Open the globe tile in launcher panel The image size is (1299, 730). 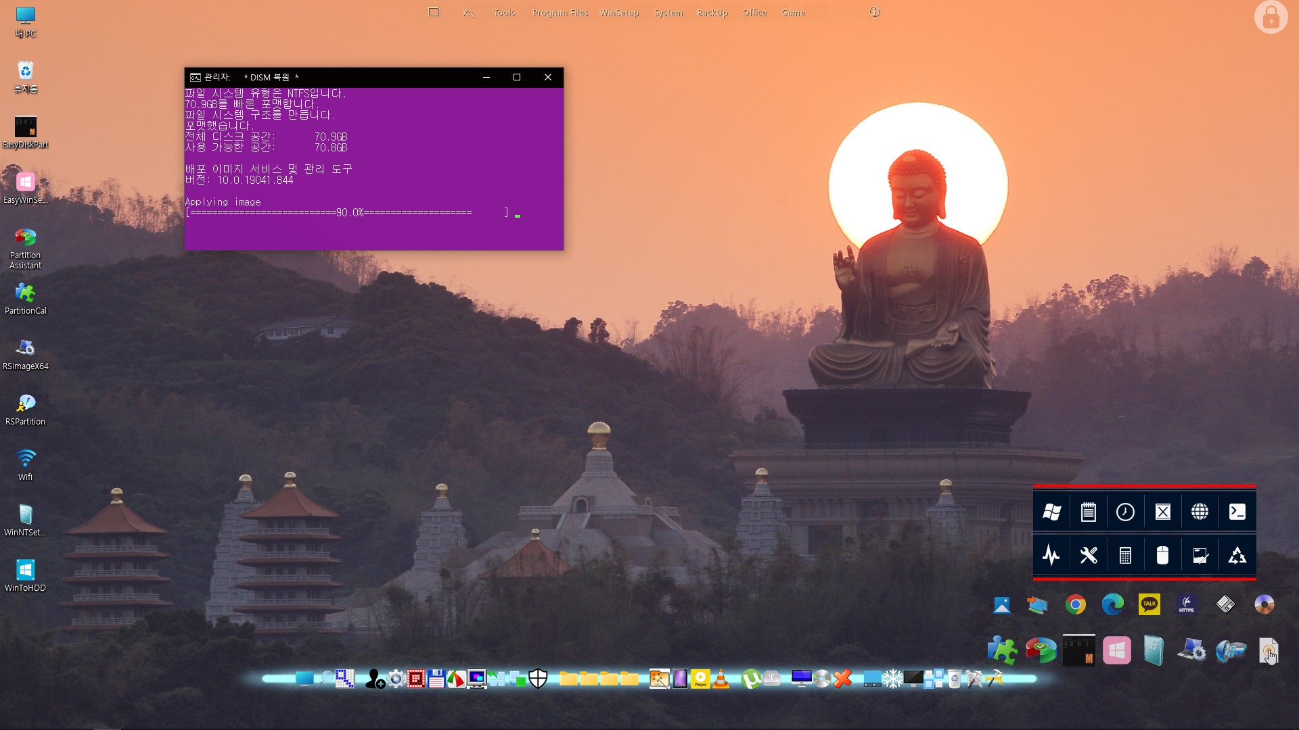click(x=1200, y=512)
